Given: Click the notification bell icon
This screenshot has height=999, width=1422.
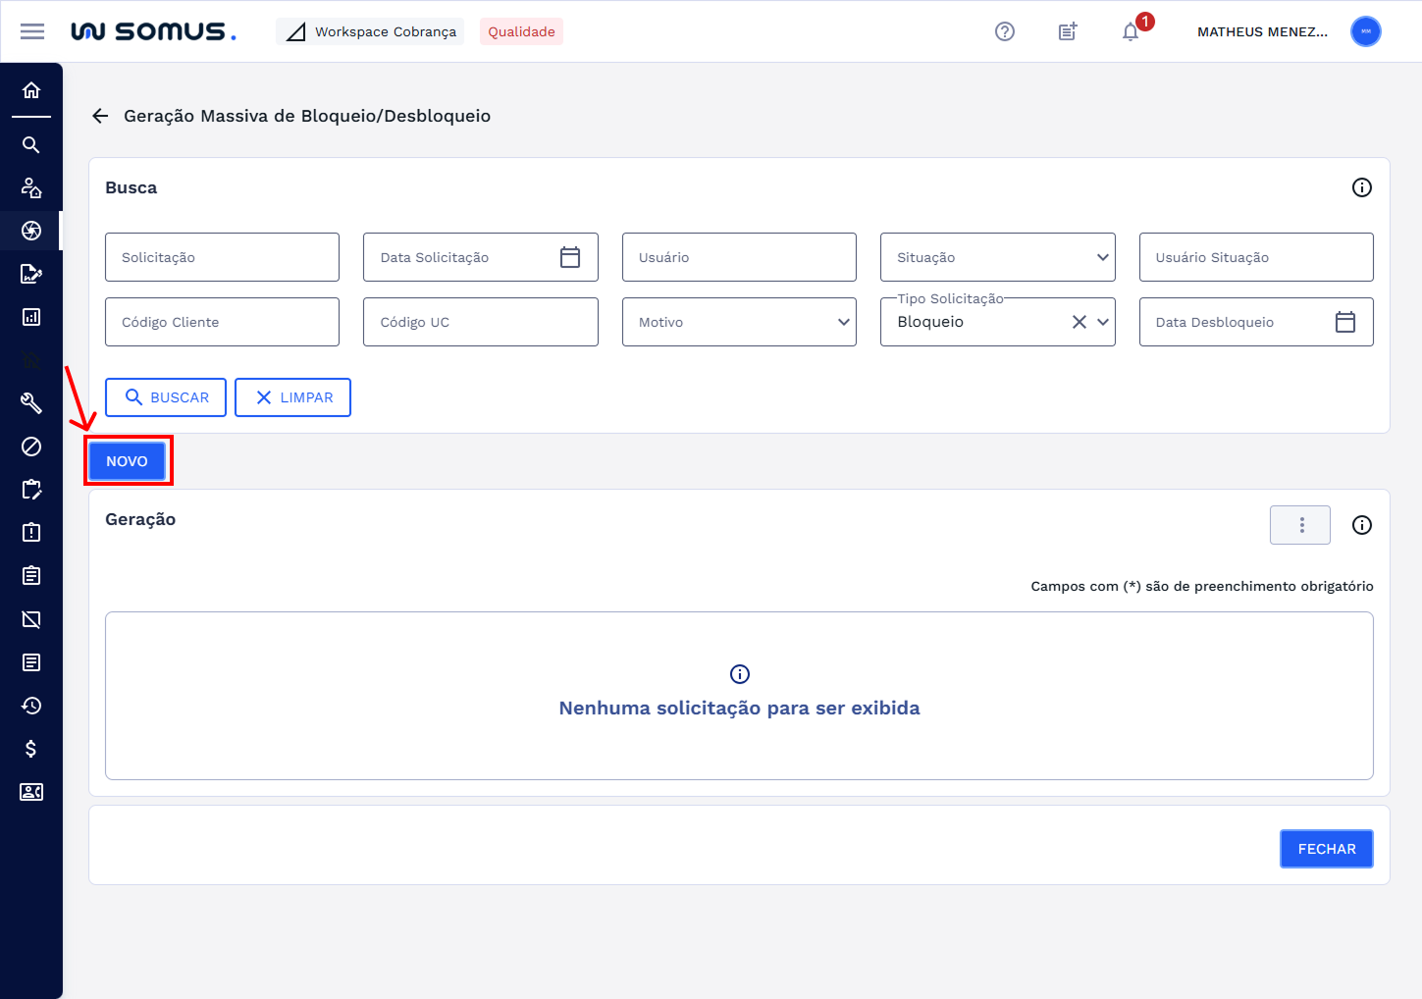Looking at the screenshot, I should tap(1131, 32).
